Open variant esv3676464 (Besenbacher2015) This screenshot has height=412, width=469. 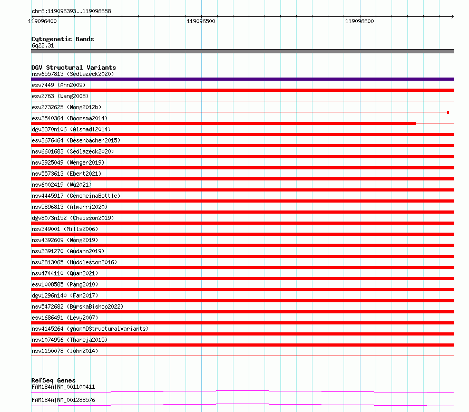pos(76,140)
